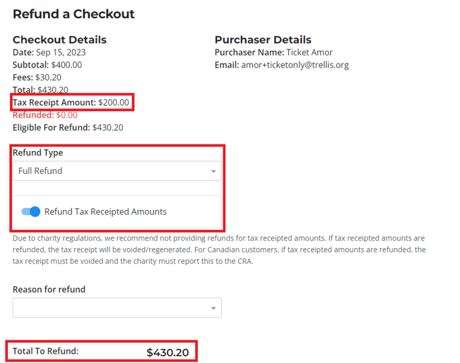This screenshot has height=363, width=460.
Task: Click the Checkout Details section heading
Action: click(x=60, y=39)
